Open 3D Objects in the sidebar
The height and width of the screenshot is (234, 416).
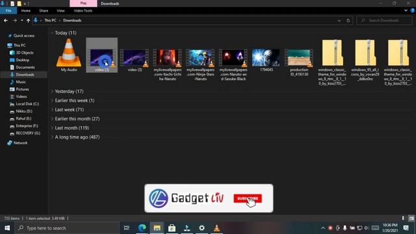[21, 53]
